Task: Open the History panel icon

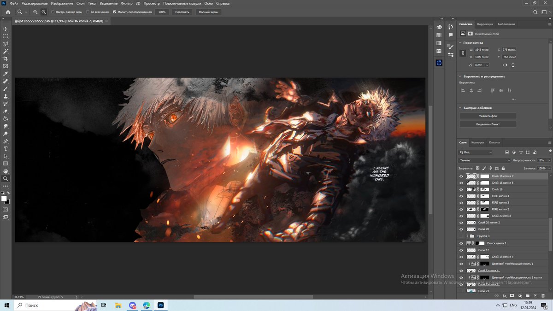Action: pos(451,27)
